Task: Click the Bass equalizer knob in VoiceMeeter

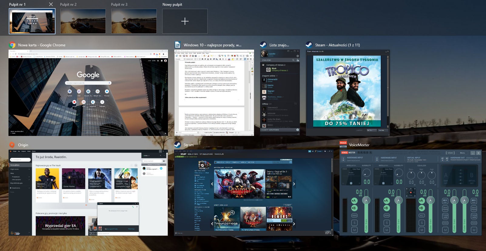Action: click(x=411, y=175)
